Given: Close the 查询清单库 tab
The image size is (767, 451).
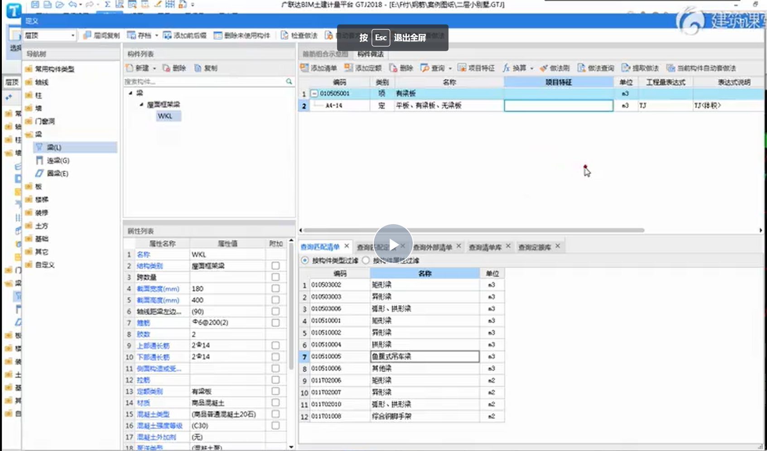Looking at the screenshot, I should pyautogui.click(x=508, y=246).
